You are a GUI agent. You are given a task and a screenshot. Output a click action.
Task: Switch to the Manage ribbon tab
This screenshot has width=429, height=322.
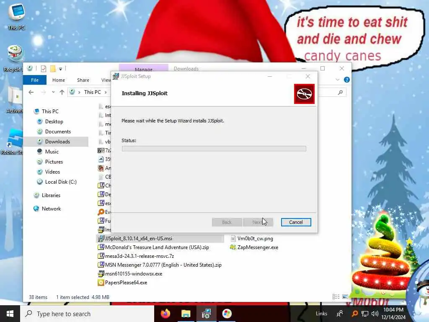[143, 68]
